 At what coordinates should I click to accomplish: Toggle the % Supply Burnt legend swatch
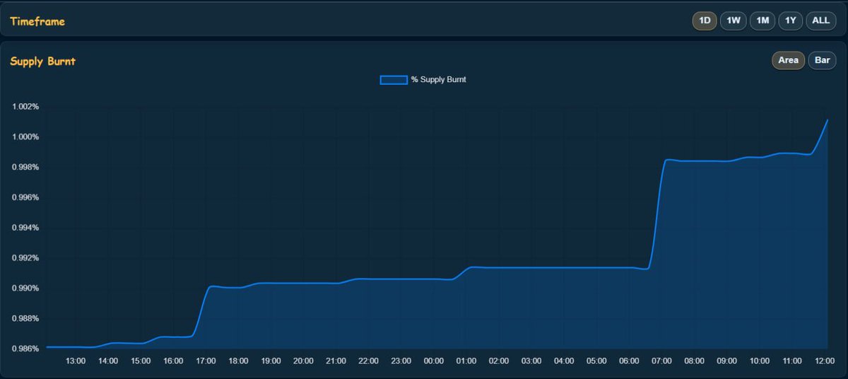click(x=394, y=80)
